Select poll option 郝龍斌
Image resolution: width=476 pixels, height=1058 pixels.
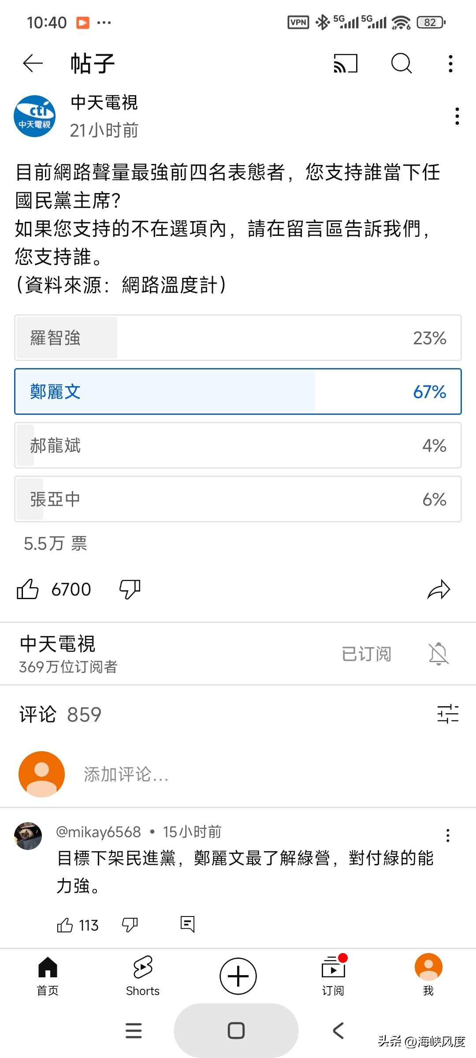click(x=238, y=445)
